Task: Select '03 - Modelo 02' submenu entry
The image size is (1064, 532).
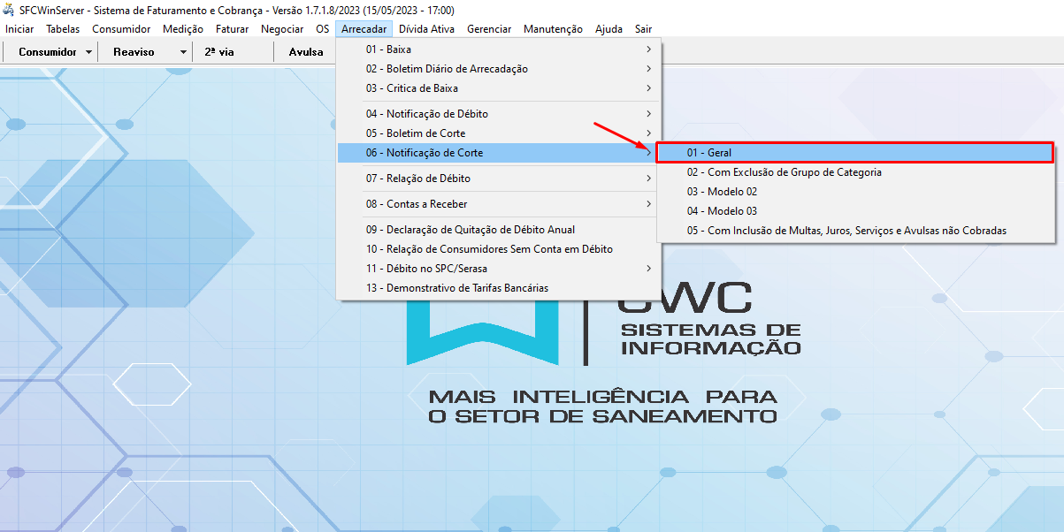Action: 722,192
